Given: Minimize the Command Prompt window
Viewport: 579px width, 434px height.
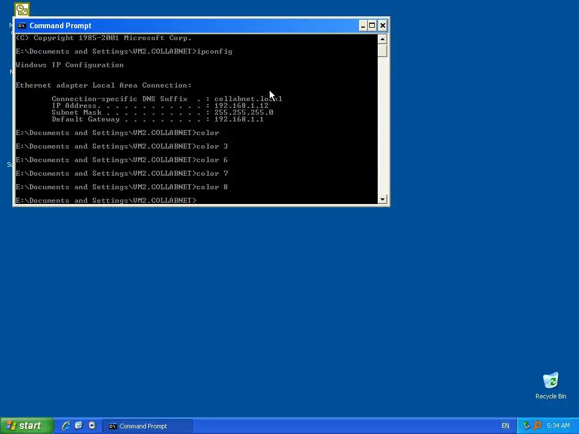Looking at the screenshot, I should pos(363,25).
